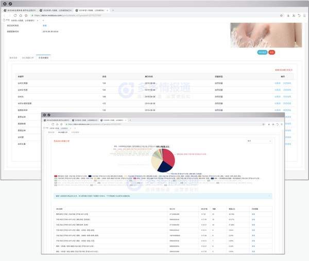Click the red button below the product image
Viewport: 309px width, 261px height.
(272, 52)
